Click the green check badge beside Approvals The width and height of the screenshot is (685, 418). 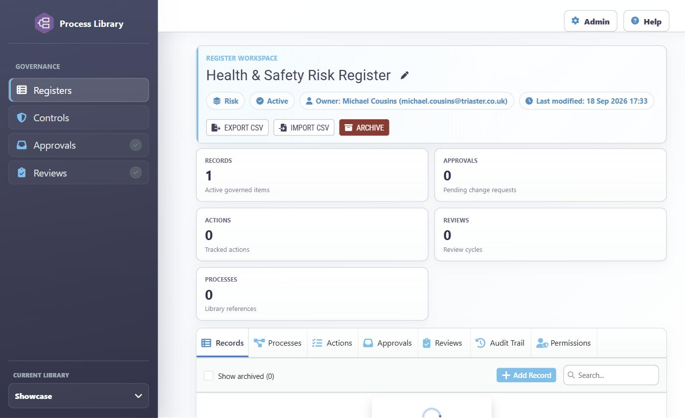(x=136, y=145)
